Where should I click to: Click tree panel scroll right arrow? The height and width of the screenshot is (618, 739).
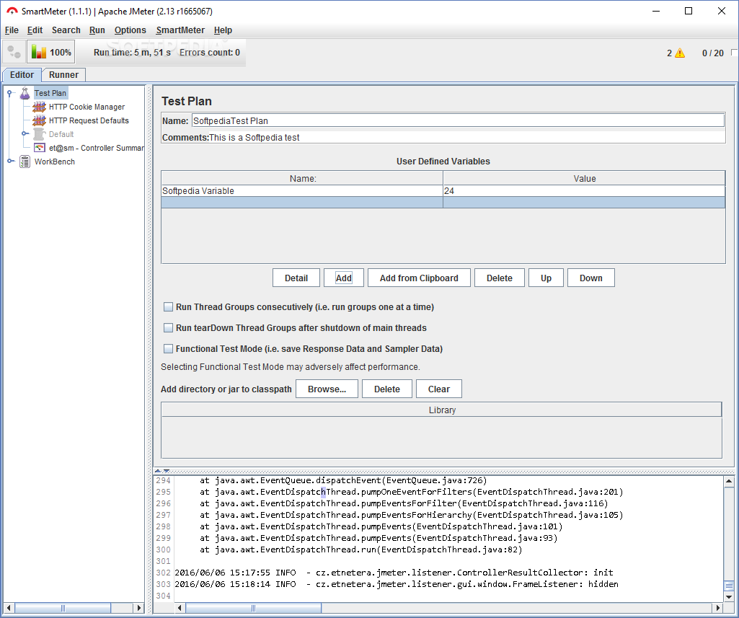click(138, 608)
